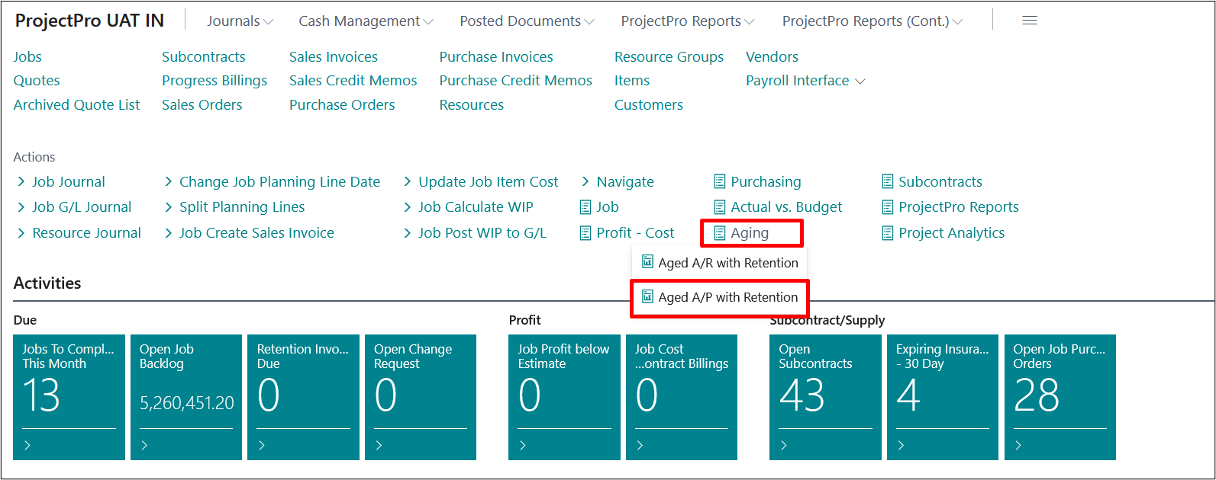Go to Purchase Invoices list
The image size is (1216, 480).
[495, 57]
